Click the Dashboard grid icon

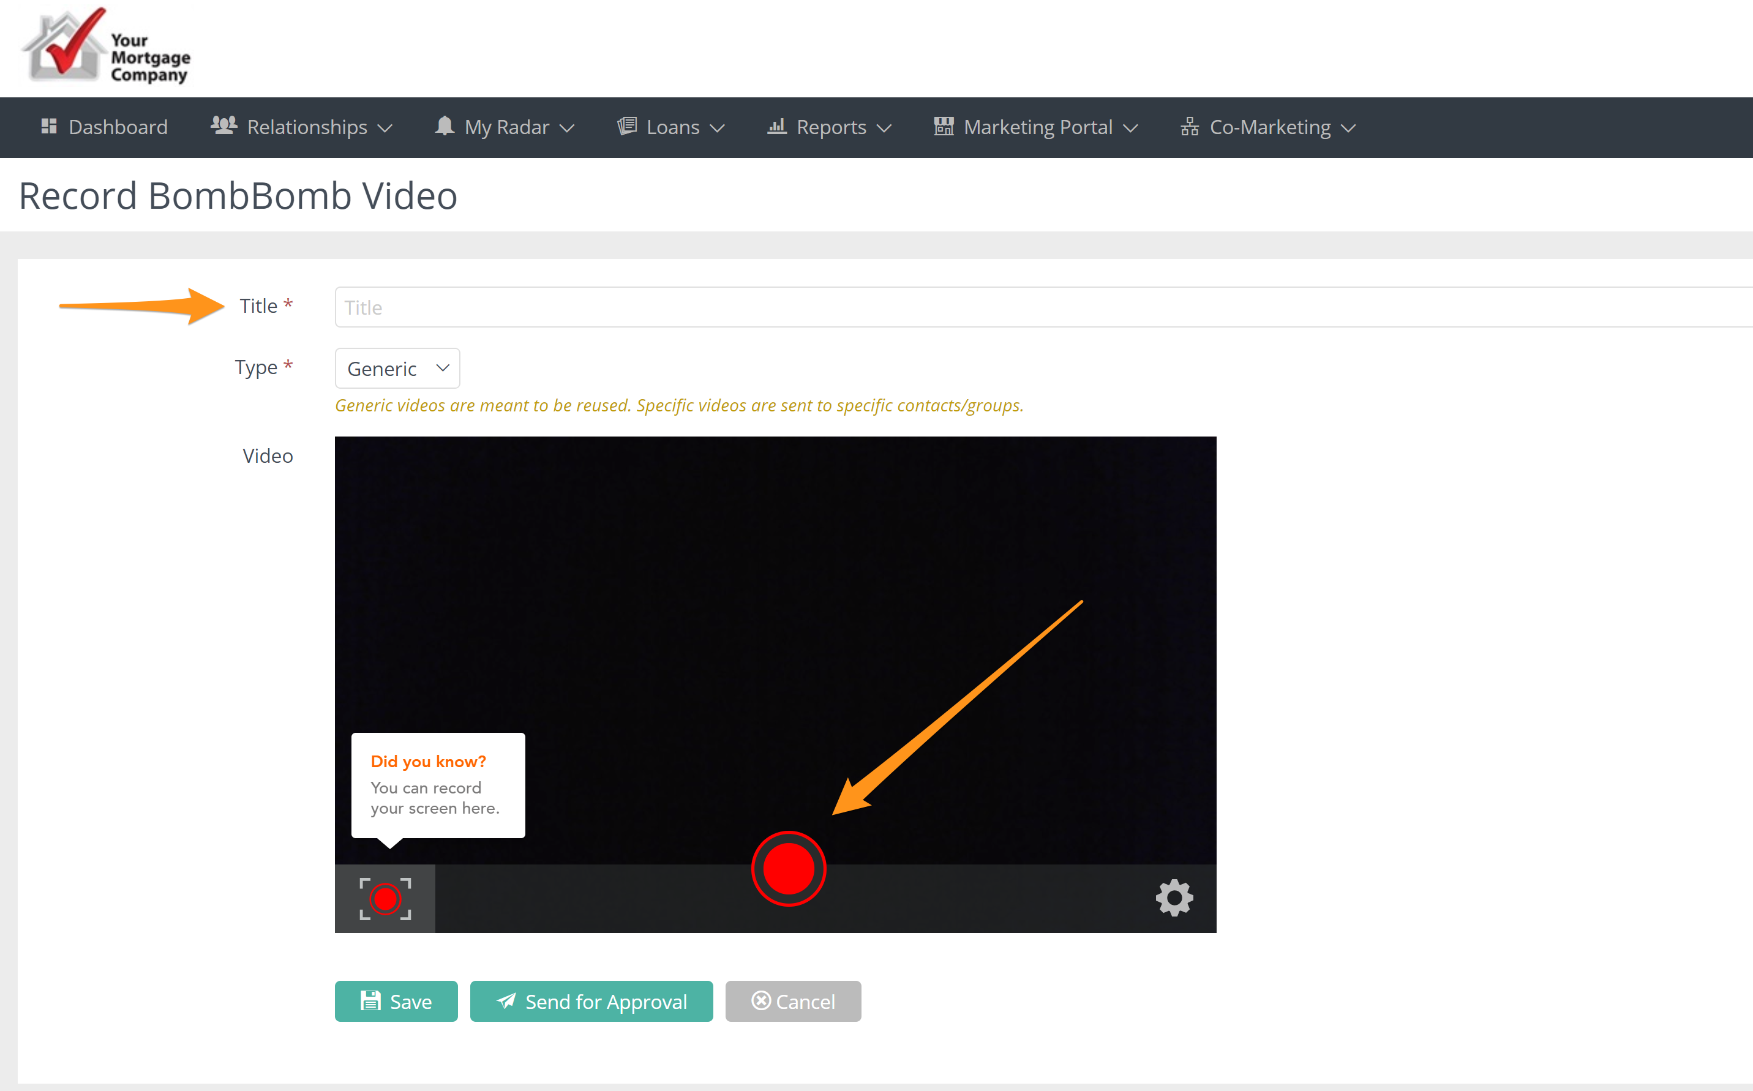[x=49, y=126]
